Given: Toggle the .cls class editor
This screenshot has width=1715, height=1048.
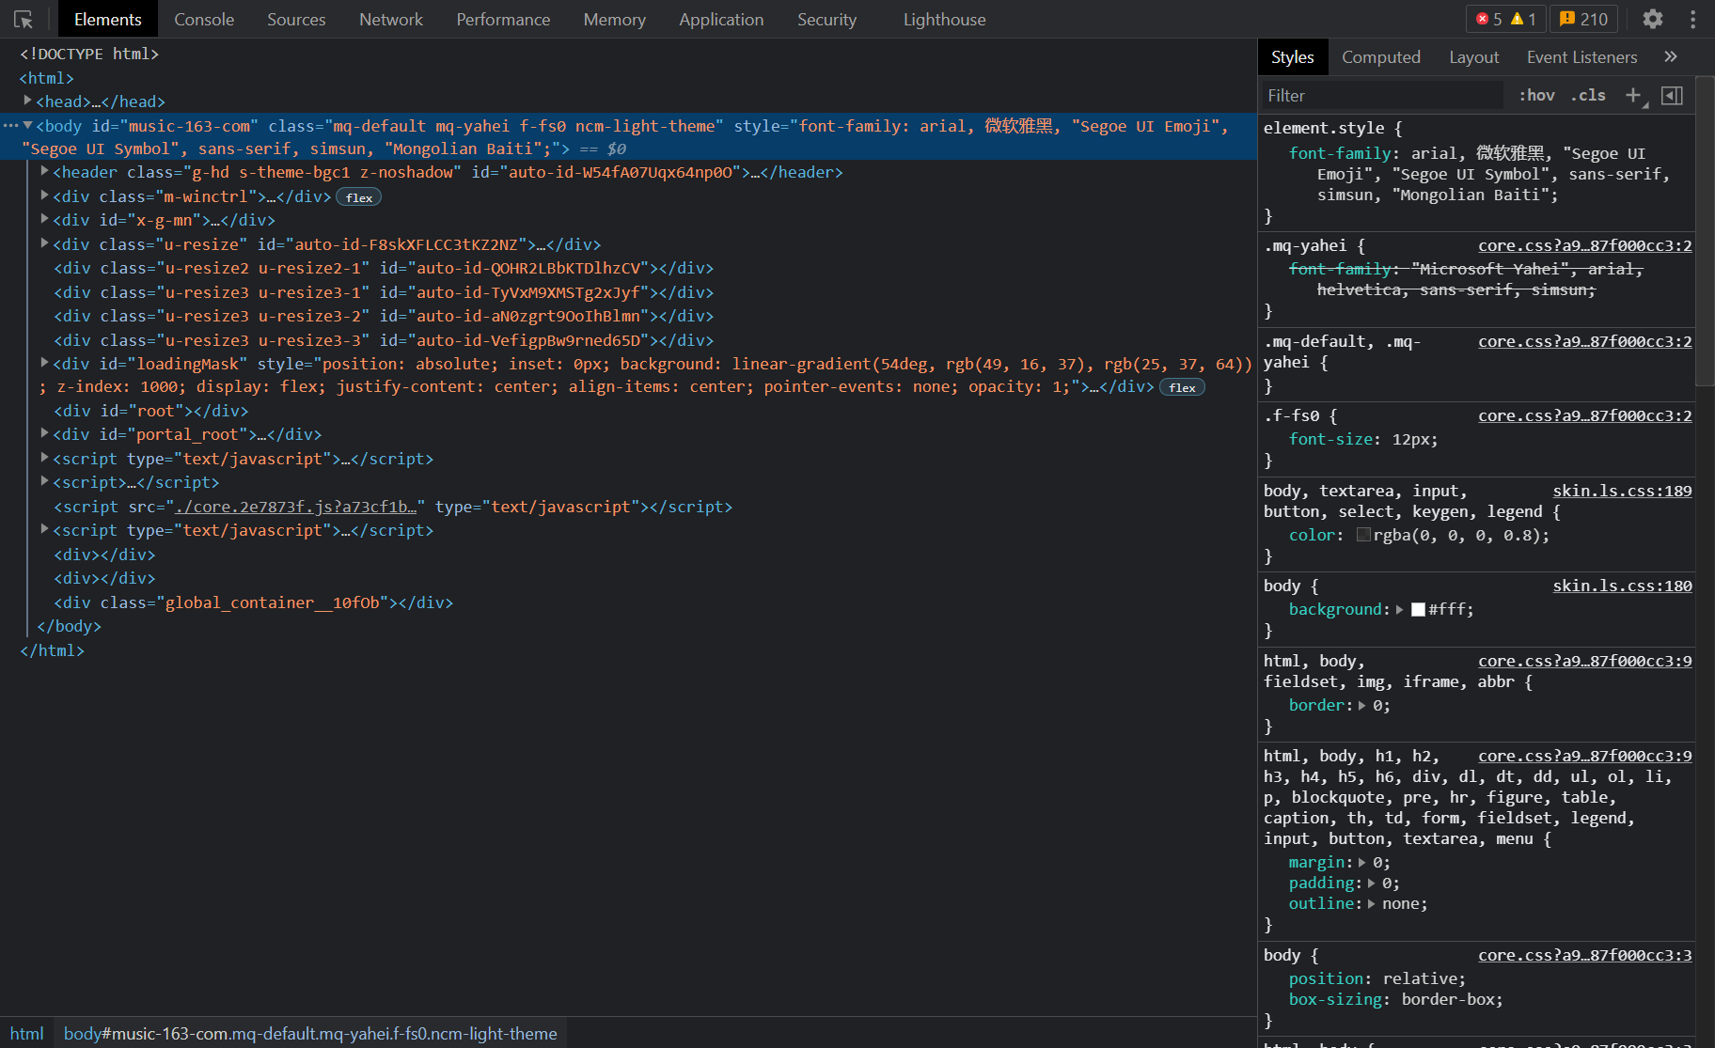Looking at the screenshot, I should [x=1588, y=96].
